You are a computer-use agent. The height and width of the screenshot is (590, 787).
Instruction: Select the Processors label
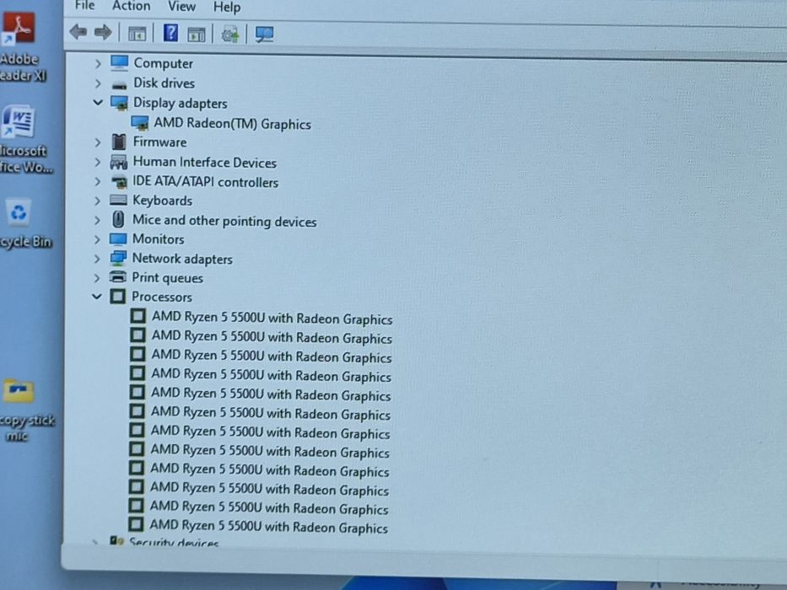(162, 297)
